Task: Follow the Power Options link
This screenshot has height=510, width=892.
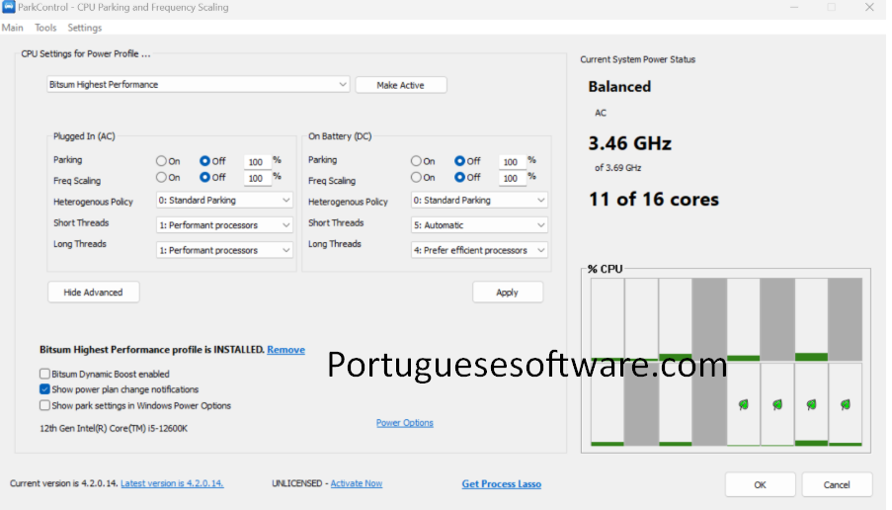Action: [x=404, y=423]
